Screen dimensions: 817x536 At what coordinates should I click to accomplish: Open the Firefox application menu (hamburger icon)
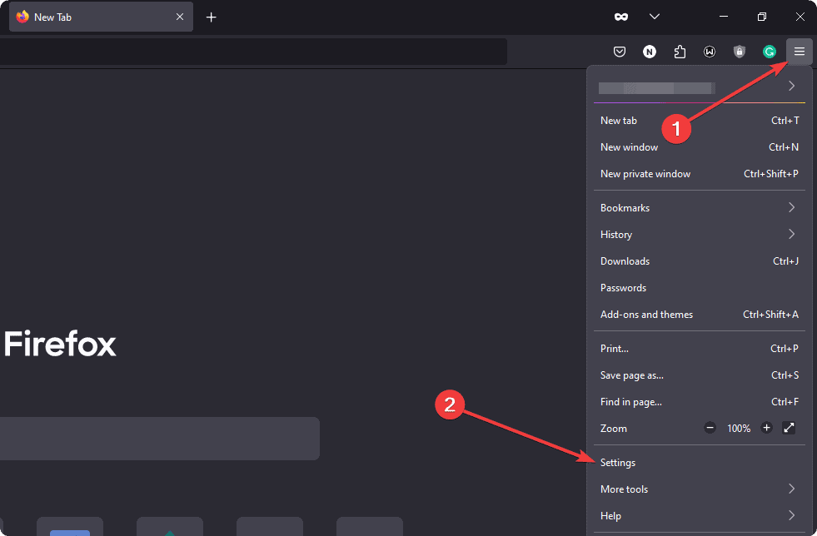point(799,51)
